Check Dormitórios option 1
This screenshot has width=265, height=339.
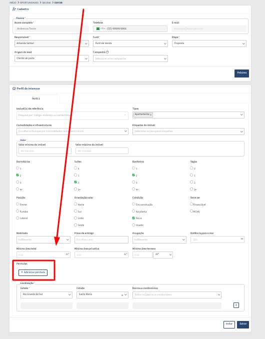point(17,168)
